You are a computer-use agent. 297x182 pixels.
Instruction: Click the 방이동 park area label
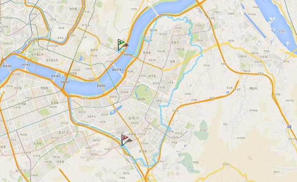point(142,98)
